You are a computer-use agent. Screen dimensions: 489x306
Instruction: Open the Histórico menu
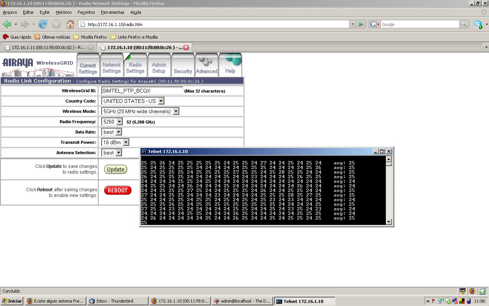click(x=63, y=12)
